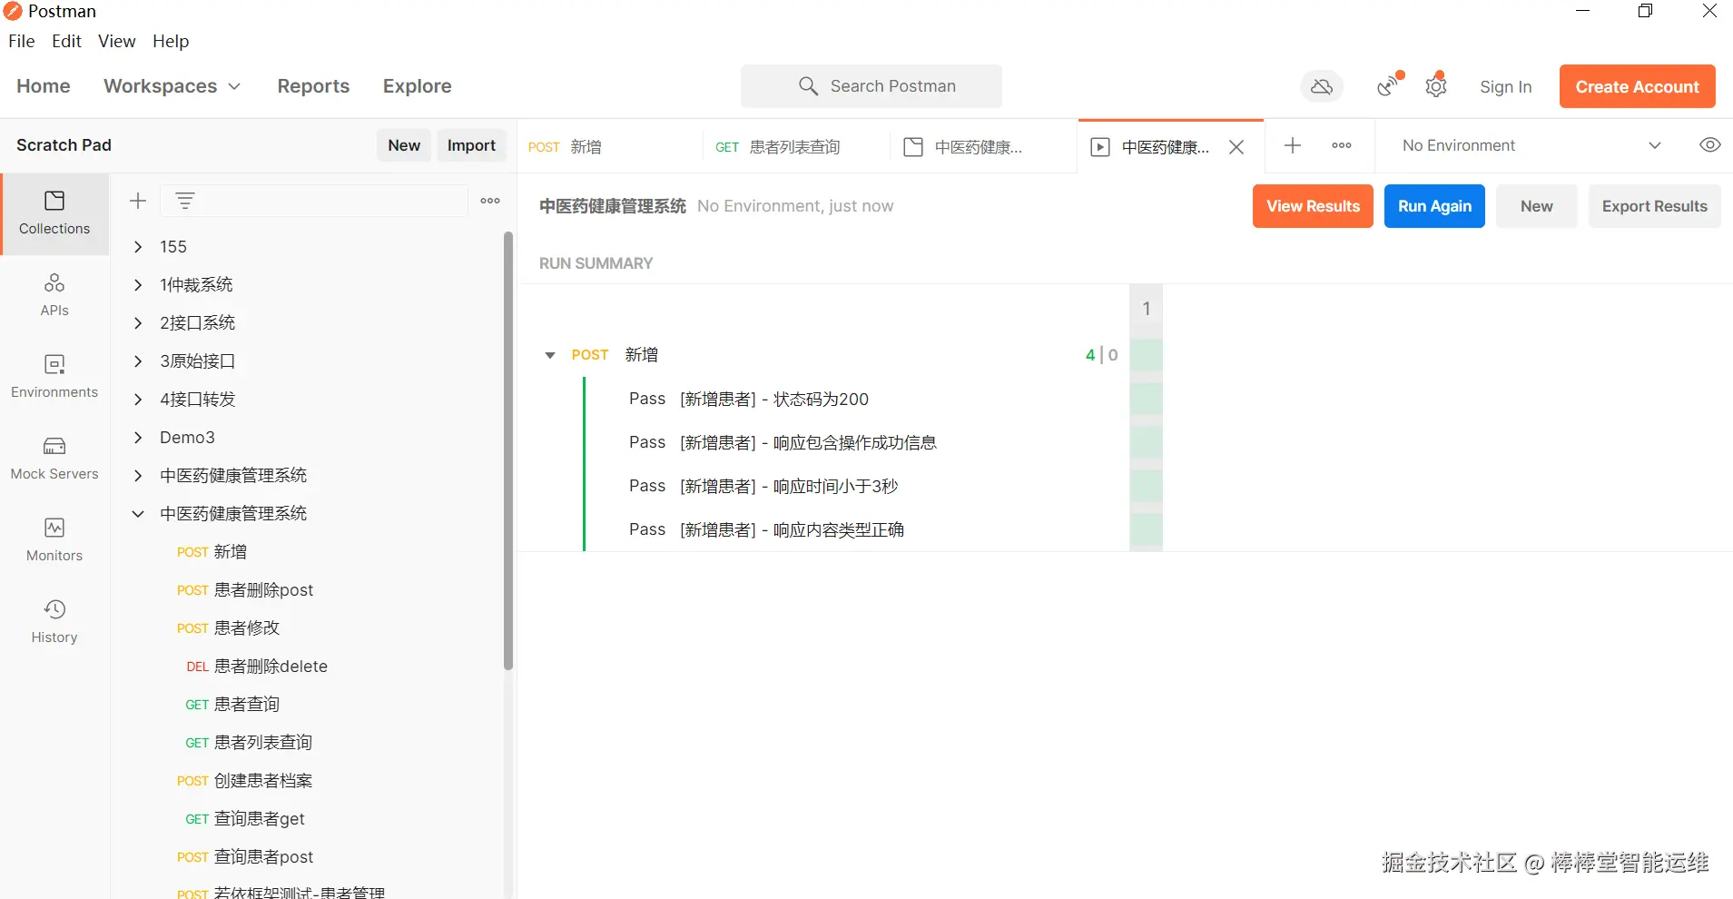Click the Run Again button

(x=1434, y=206)
